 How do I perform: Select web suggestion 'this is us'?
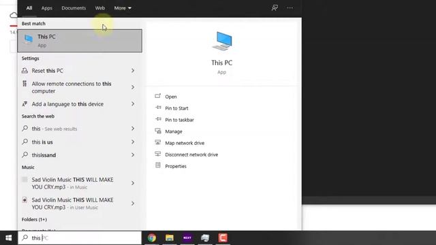point(80,142)
